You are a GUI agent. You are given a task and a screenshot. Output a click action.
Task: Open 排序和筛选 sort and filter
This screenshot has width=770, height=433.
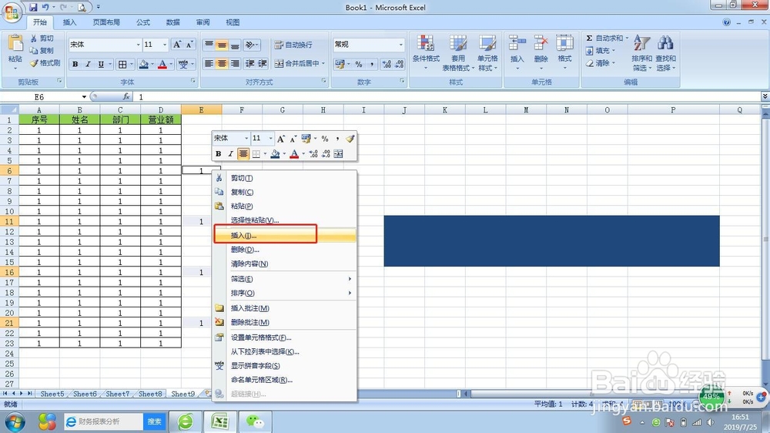642,53
